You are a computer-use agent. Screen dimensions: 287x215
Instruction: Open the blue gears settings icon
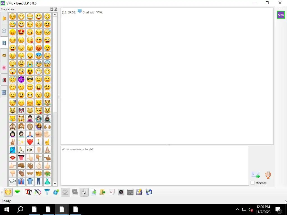(56, 192)
